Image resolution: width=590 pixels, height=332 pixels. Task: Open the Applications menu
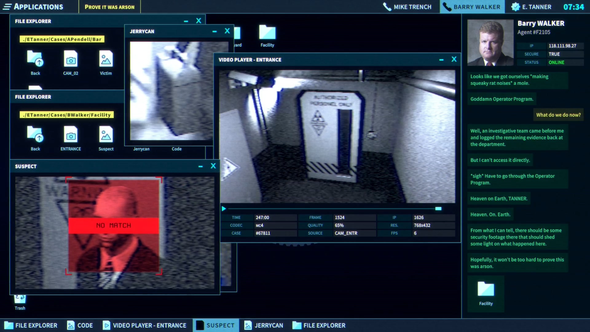pyautogui.click(x=33, y=7)
